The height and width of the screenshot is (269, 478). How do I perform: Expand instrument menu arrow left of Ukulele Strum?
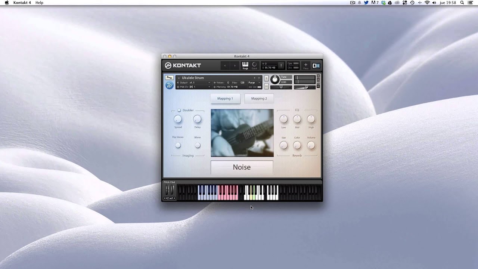click(179, 78)
